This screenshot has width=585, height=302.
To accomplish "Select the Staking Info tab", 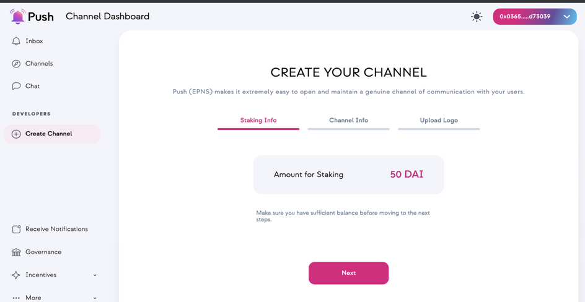I will (x=258, y=120).
